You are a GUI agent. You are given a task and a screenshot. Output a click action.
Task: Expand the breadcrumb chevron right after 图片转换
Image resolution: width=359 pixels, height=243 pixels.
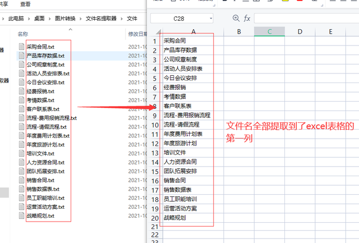82,19
